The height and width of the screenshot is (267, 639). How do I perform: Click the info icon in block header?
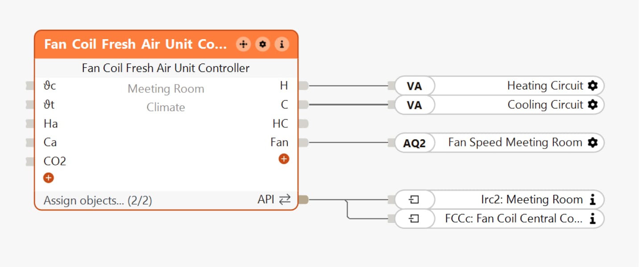[x=282, y=44]
